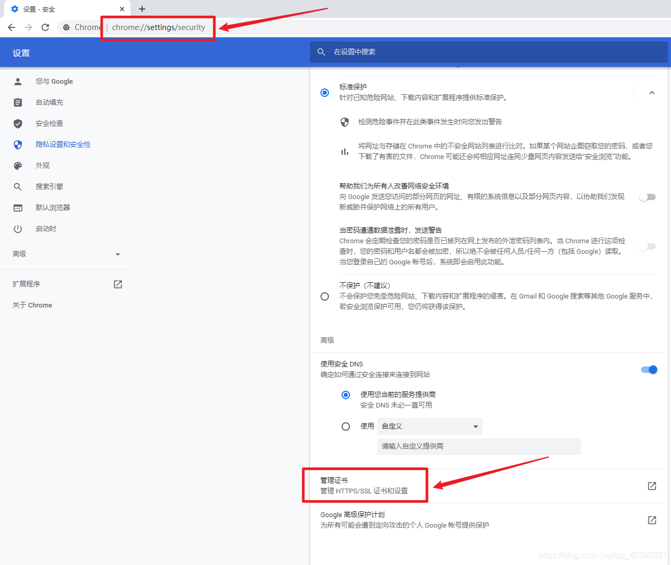Click the 安全检查 shield icon
Screen dimensions: 671x565
(x=17, y=123)
